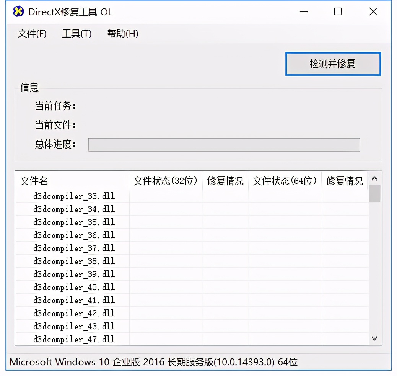Maximize the DirectX修复工具 window
Viewport: 397px width, 376px height.
[x=338, y=11]
